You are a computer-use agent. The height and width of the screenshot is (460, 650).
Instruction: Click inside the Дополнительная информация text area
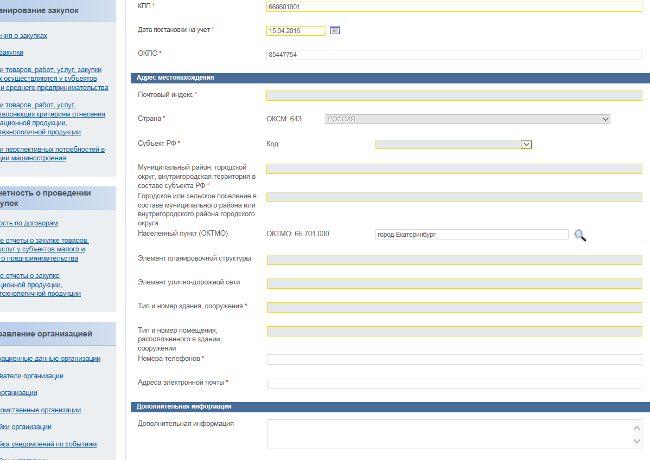(x=449, y=434)
